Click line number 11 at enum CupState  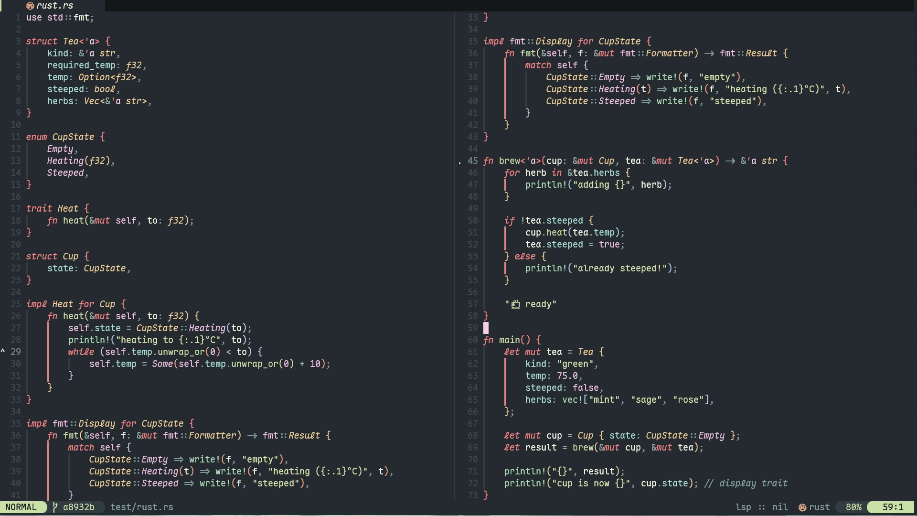pos(16,137)
